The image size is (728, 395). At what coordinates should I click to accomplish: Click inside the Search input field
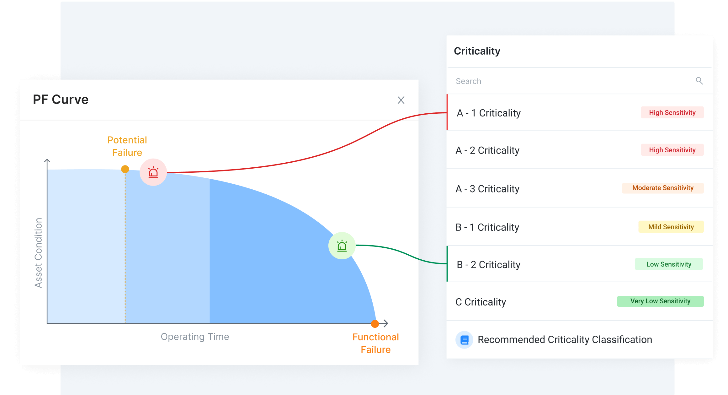(533, 81)
